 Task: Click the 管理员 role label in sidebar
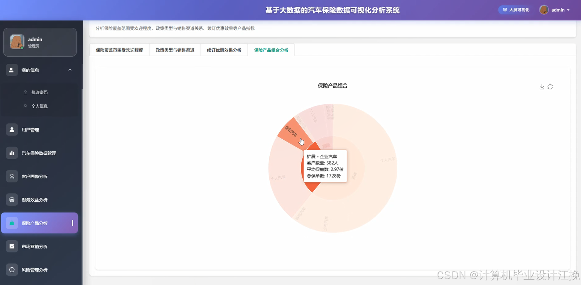[33, 46]
